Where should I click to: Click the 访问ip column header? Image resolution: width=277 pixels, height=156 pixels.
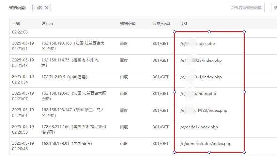[47, 24]
